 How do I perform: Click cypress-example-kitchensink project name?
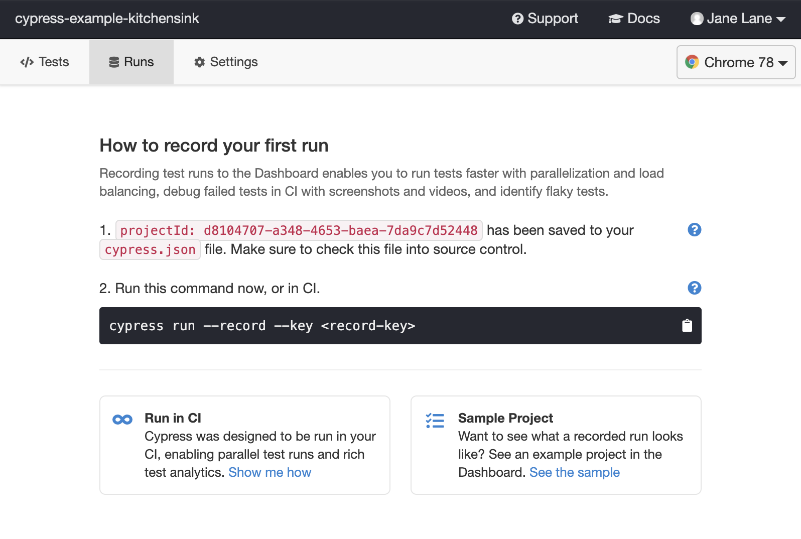click(107, 19)
